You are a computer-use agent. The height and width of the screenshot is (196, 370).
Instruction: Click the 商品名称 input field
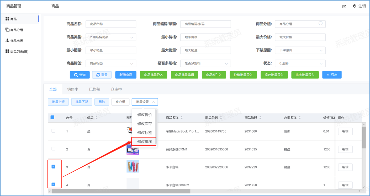pos(111,24)
